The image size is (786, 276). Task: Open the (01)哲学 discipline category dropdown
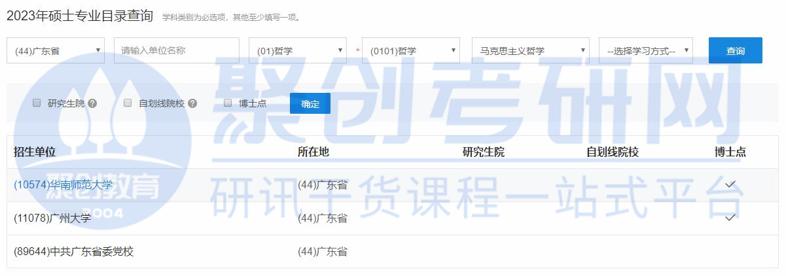(298, 50)
